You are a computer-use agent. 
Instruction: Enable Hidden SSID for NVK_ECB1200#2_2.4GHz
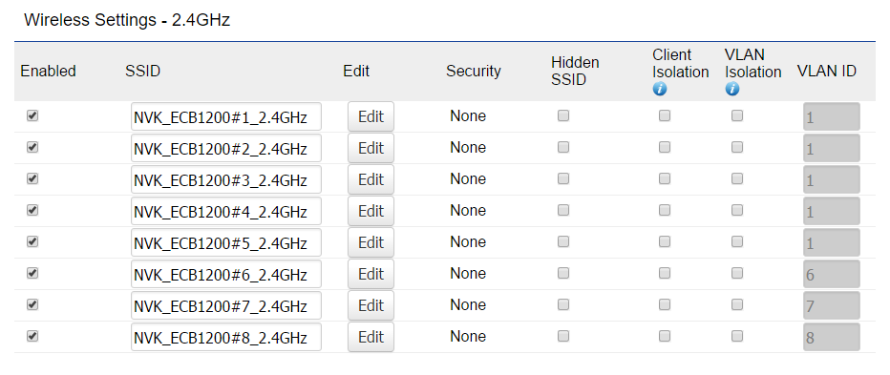pos(563,147)
